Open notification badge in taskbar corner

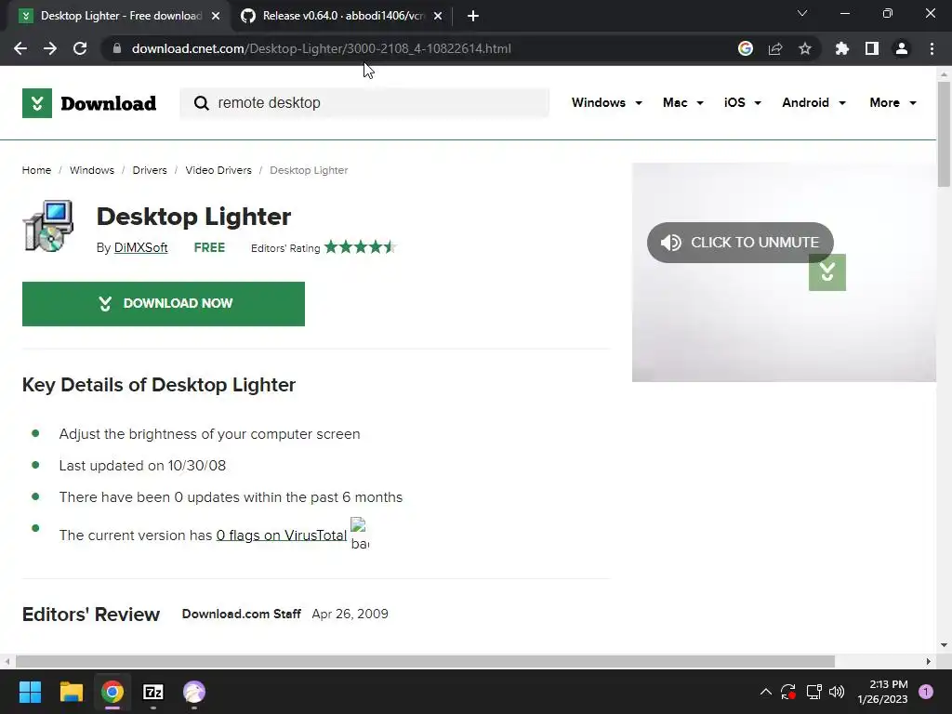point(926,692)
